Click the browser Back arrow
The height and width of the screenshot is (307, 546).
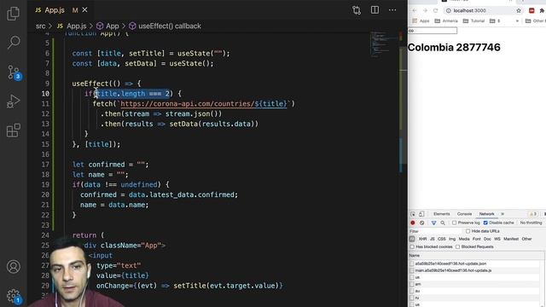[415, 11]
